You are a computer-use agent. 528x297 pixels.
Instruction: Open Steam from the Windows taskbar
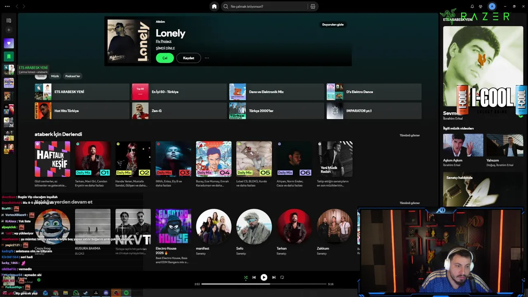click(86, 293)
